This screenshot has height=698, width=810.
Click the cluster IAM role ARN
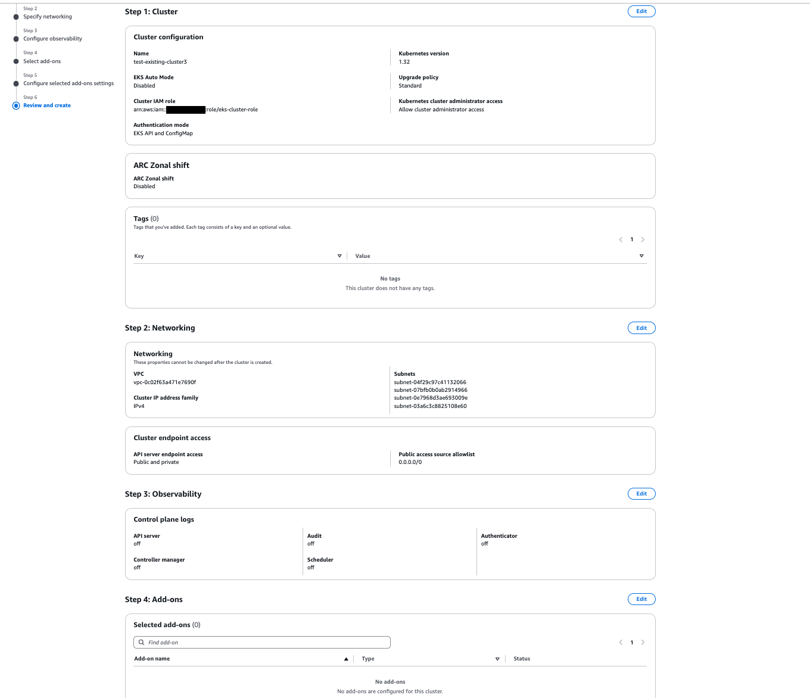click(x=195, y=110)
